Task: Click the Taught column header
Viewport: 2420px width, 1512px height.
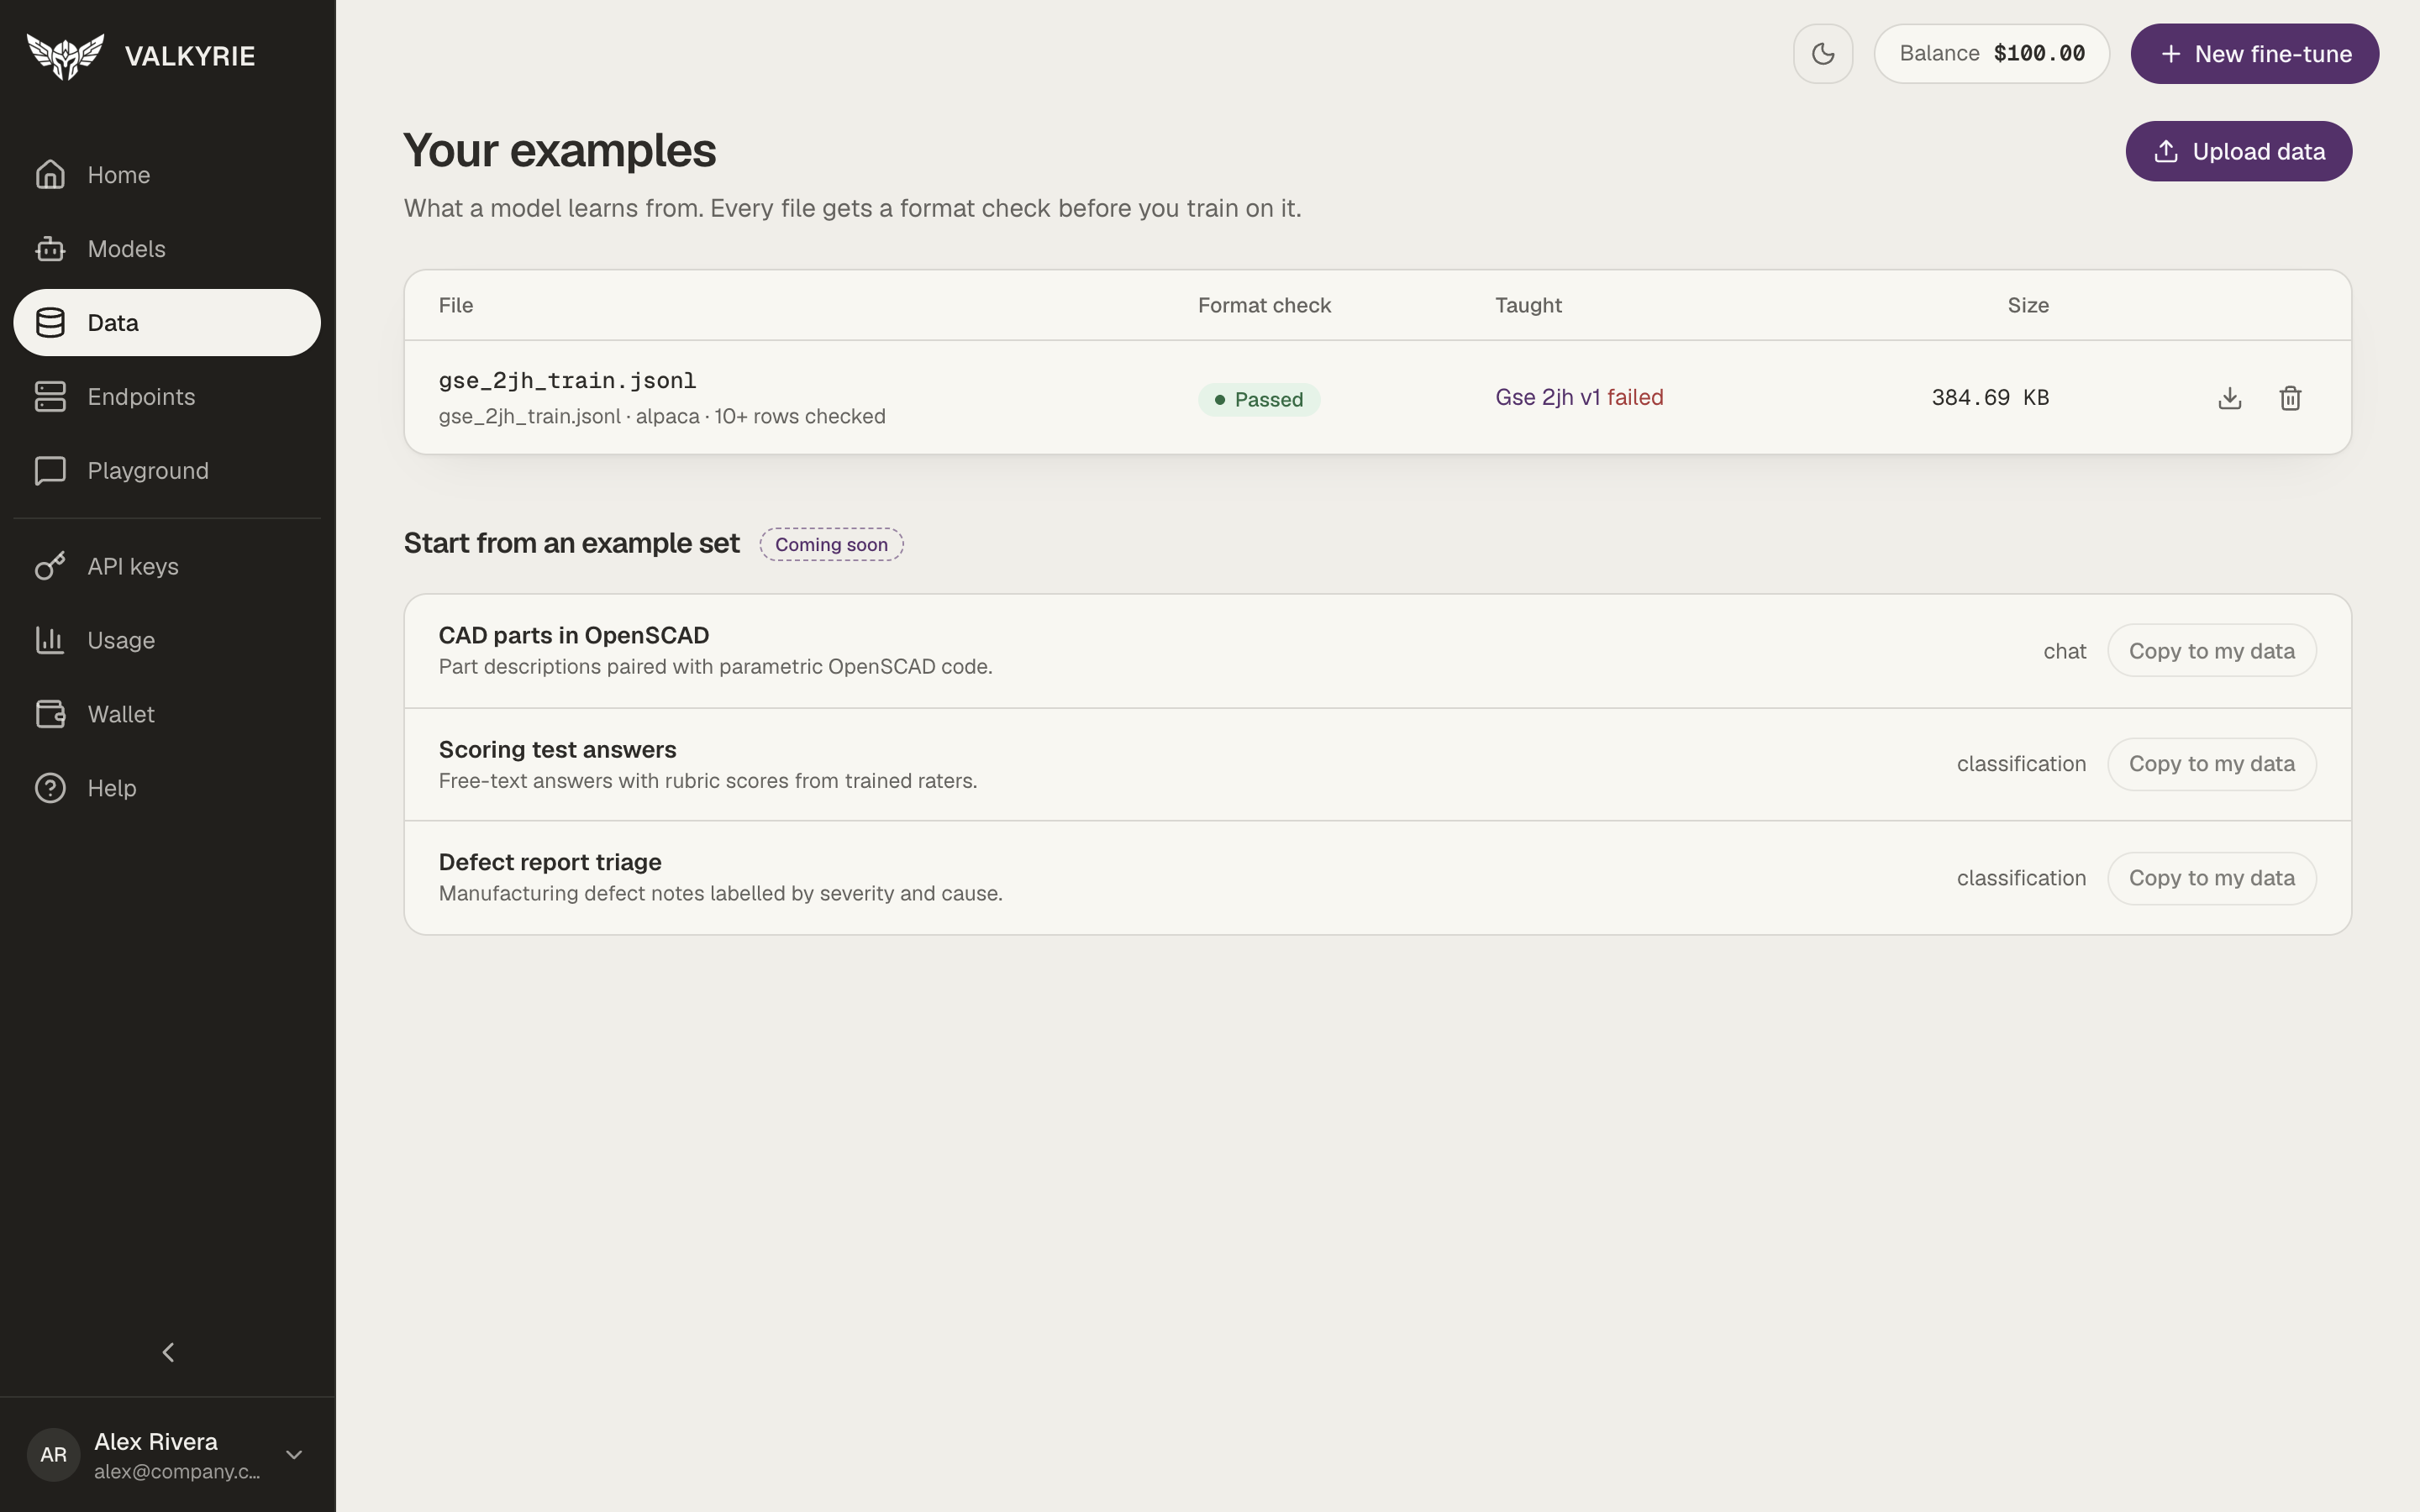Action: 1528,306
